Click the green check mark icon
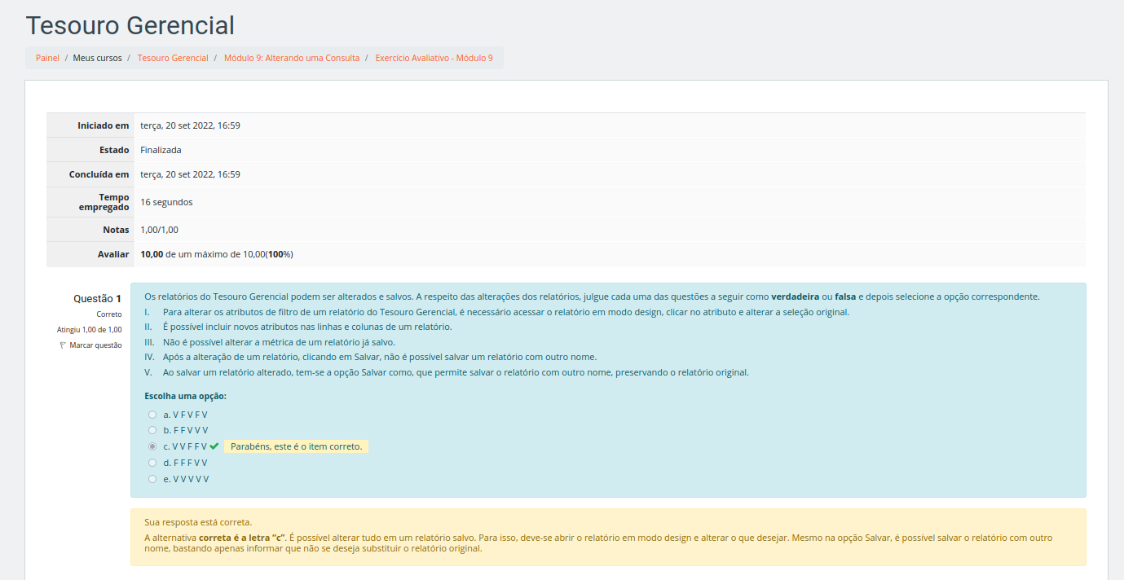The height and width of the screenshot is (580, 1124). [214, 446]
